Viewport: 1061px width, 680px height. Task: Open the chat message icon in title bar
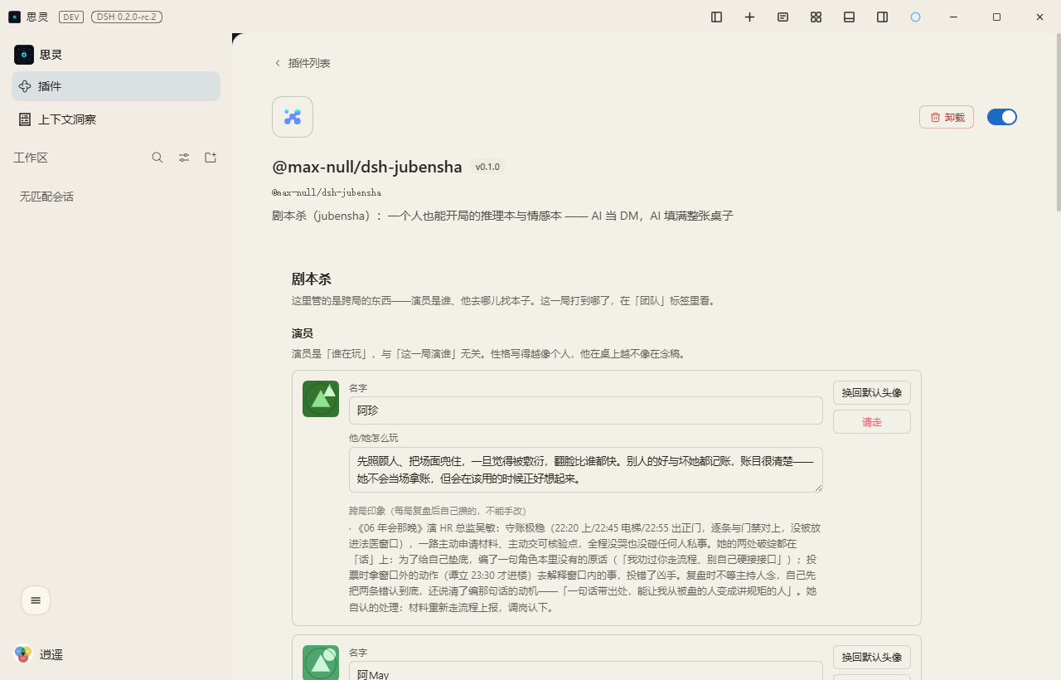click(783, 17)
